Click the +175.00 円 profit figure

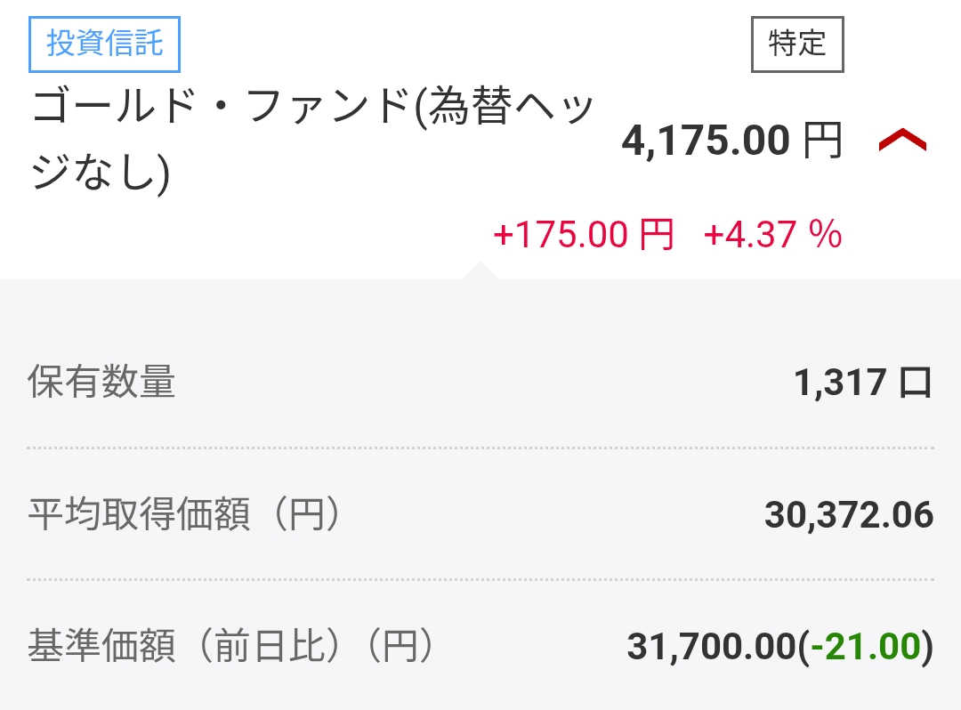(583, 235)
